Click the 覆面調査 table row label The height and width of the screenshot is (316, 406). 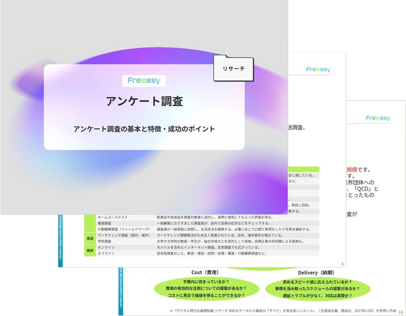(104, 223)
